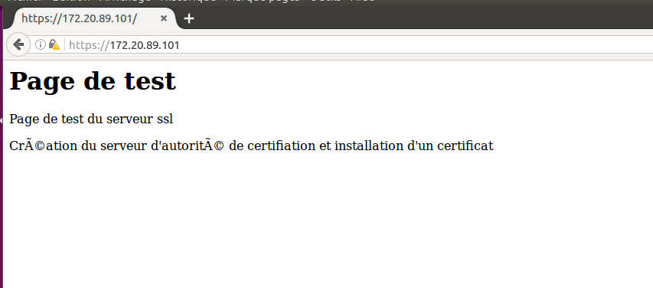Click the padlock with warning triangle

pos(54,44)
